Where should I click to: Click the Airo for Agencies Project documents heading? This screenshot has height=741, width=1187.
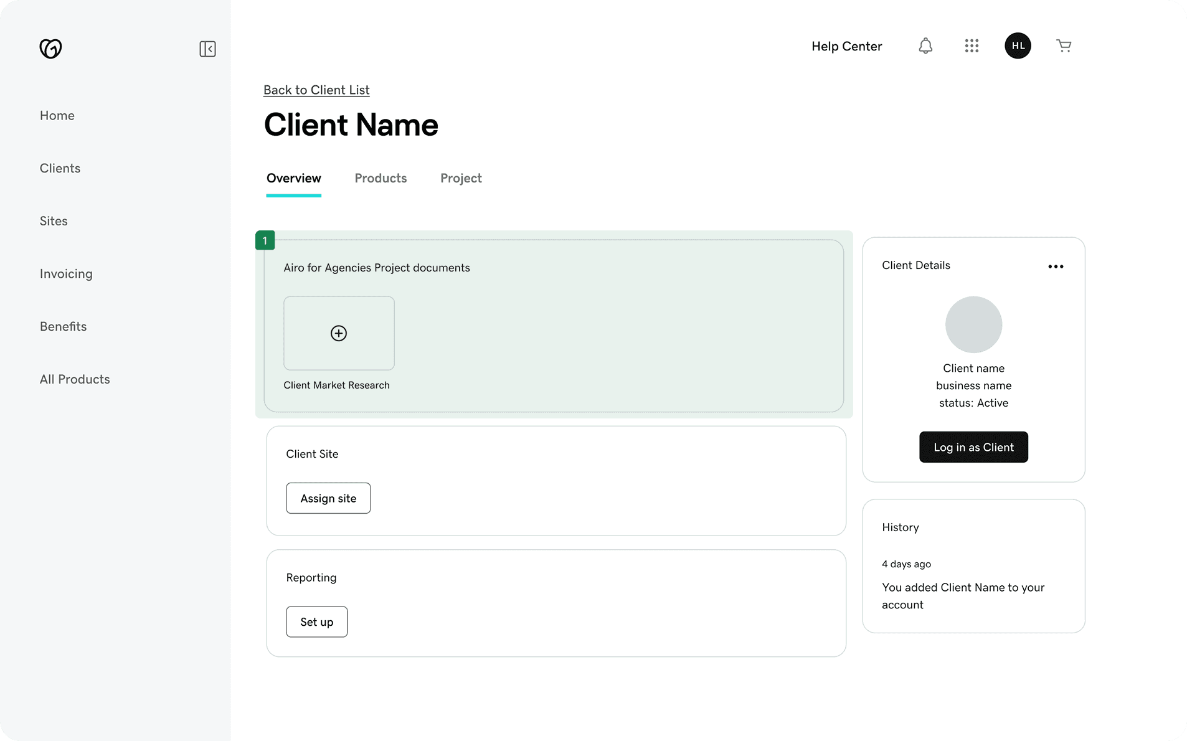click(377, 268)
